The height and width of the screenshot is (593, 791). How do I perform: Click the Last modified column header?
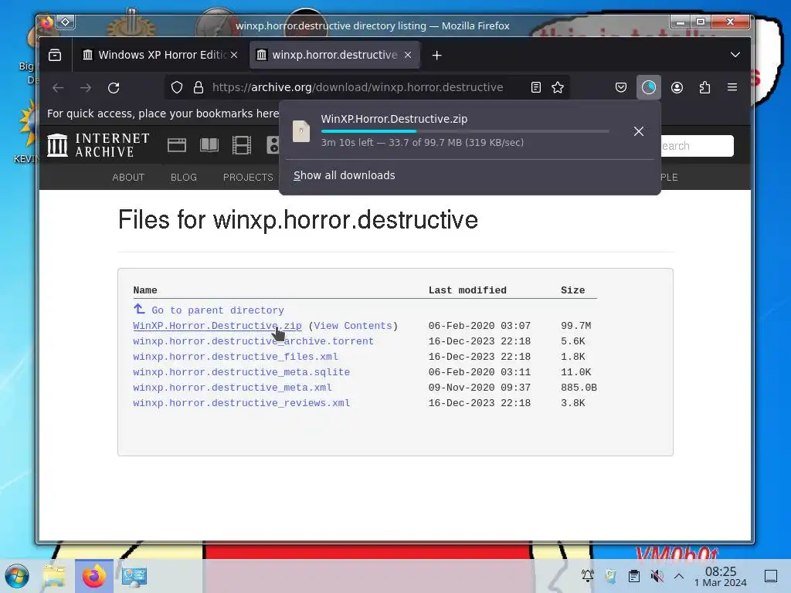click(467, 290)
